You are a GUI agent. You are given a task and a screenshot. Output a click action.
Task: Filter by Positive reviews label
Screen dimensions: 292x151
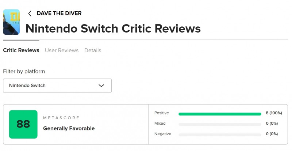162,113
